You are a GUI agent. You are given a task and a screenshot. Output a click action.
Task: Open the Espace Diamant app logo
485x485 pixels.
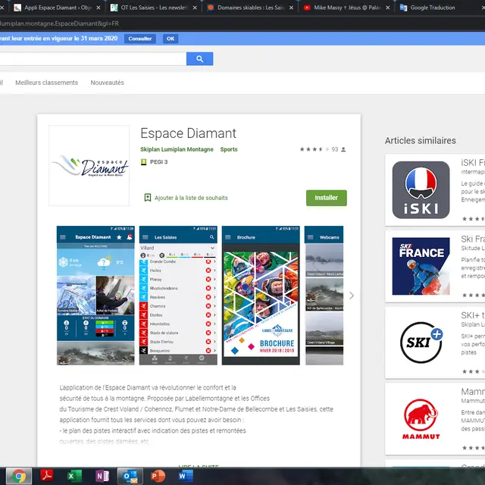(x=89, y=165)
